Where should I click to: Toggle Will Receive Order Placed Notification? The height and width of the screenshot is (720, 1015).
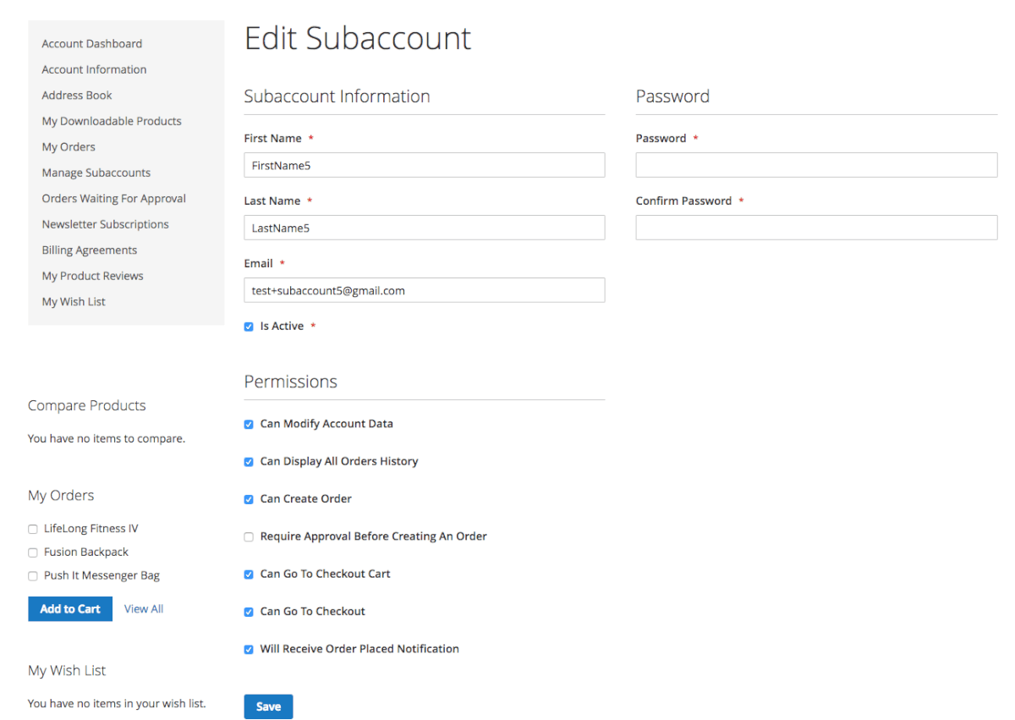(249, 649)
